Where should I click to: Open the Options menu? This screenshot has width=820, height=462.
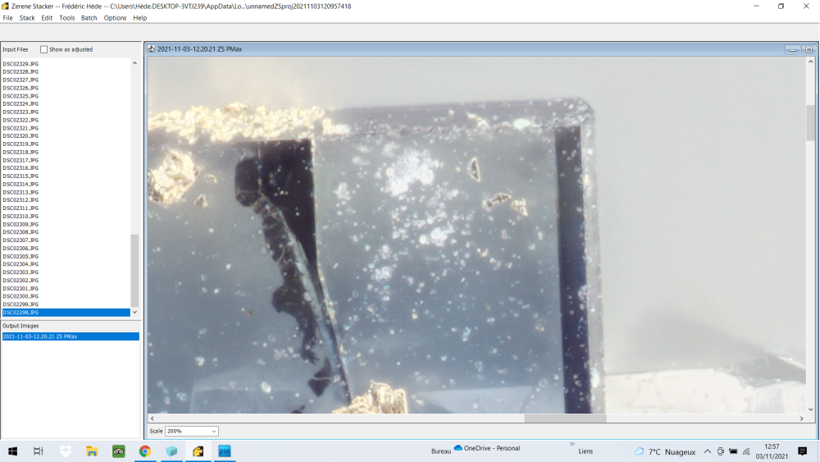tap(115, 18)
